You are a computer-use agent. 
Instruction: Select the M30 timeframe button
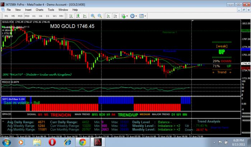[x=27, y=16]
